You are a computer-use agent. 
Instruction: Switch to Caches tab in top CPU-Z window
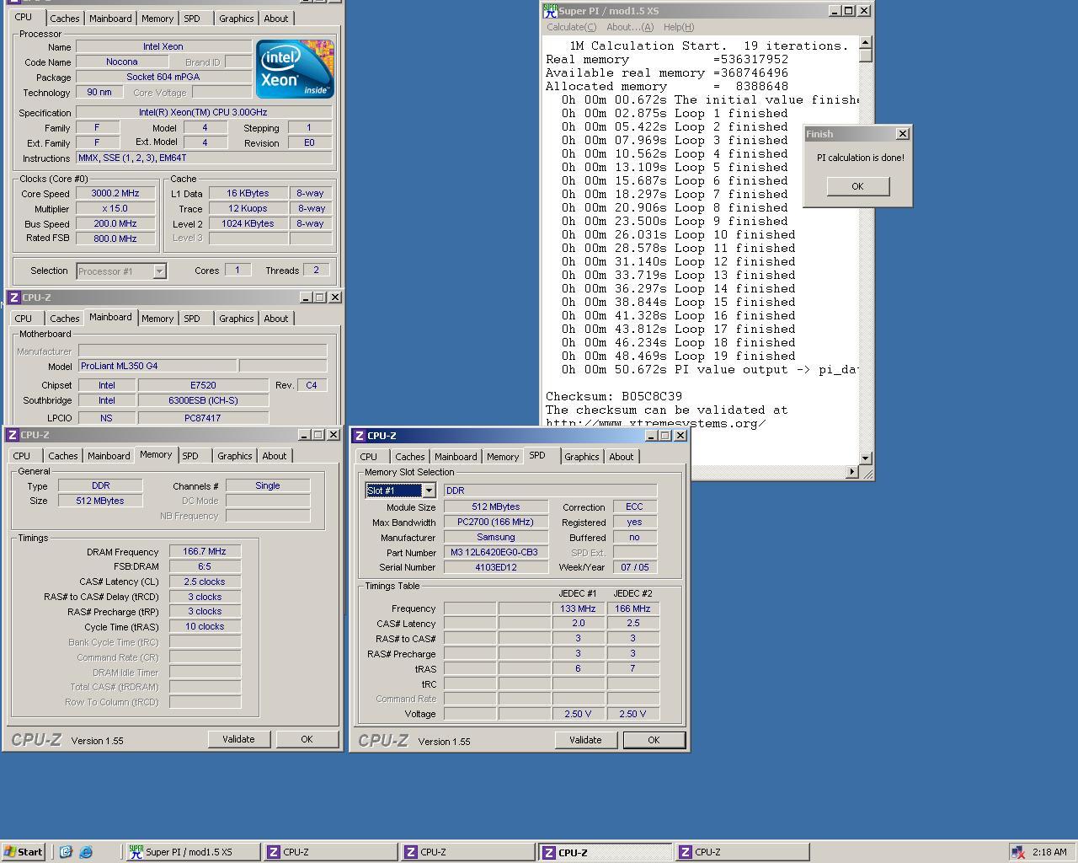click(64, 18)
